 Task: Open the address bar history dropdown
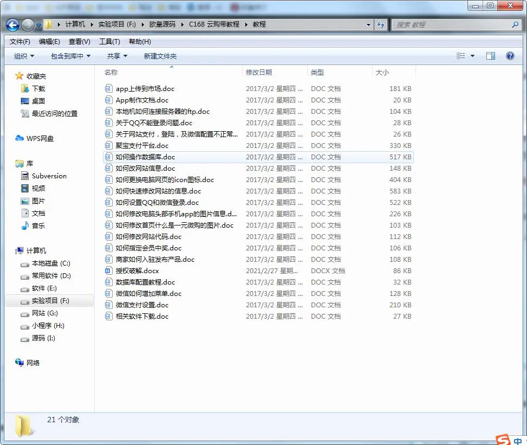(x=367, y=24)
